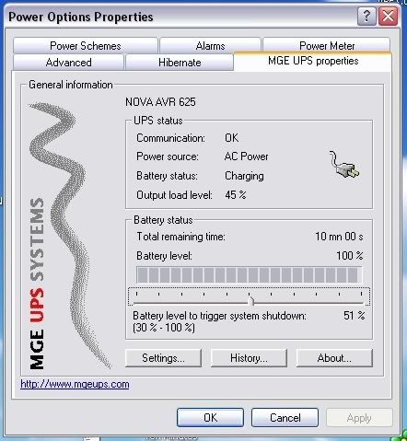The image size is (407, 441).
Task: Close the Power Options Properties window
Action: [x=388, y=16]
